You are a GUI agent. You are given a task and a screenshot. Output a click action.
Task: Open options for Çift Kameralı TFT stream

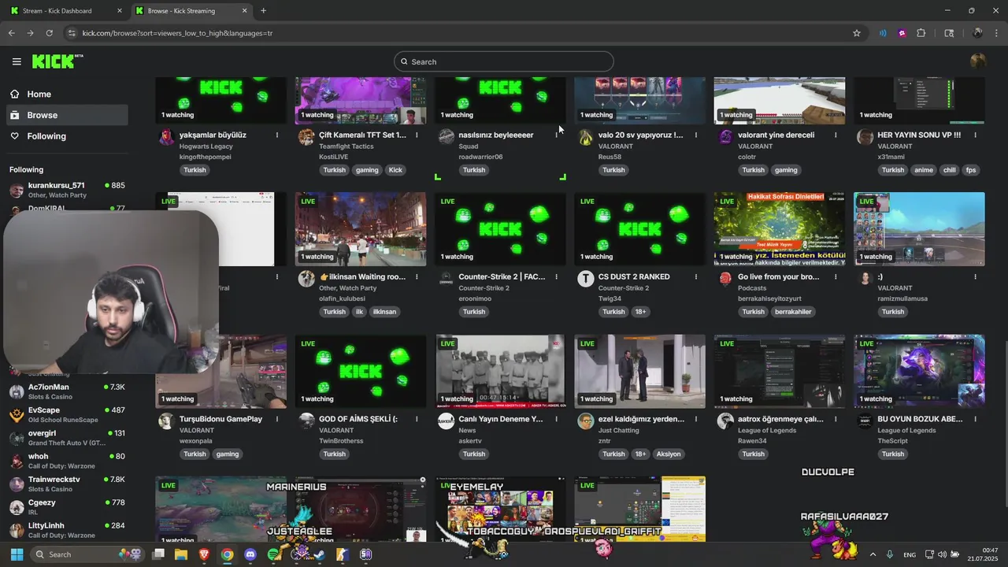417,135
